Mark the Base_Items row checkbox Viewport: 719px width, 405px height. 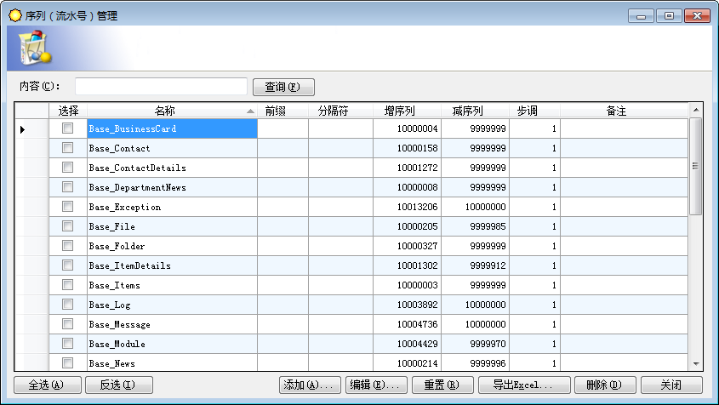tap(67, 285)
